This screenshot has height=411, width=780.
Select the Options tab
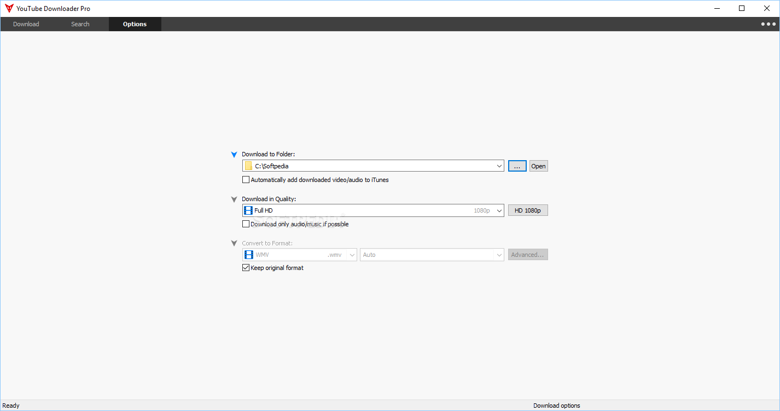coord(135,24)
